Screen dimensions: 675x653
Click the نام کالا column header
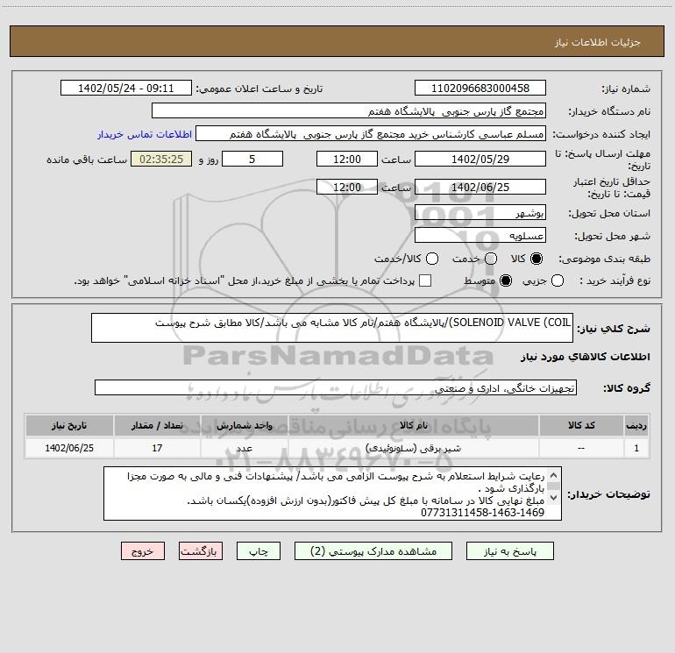413,425
